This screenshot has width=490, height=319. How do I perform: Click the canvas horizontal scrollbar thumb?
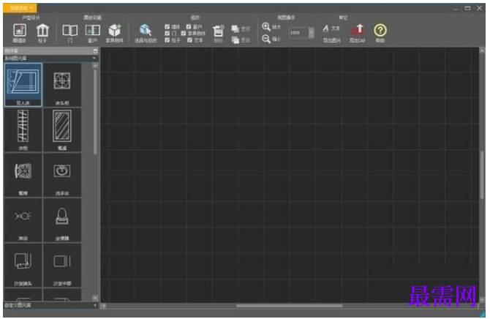(289, 306)
